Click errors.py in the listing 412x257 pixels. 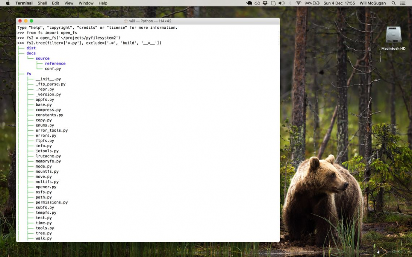pos(46,136)
